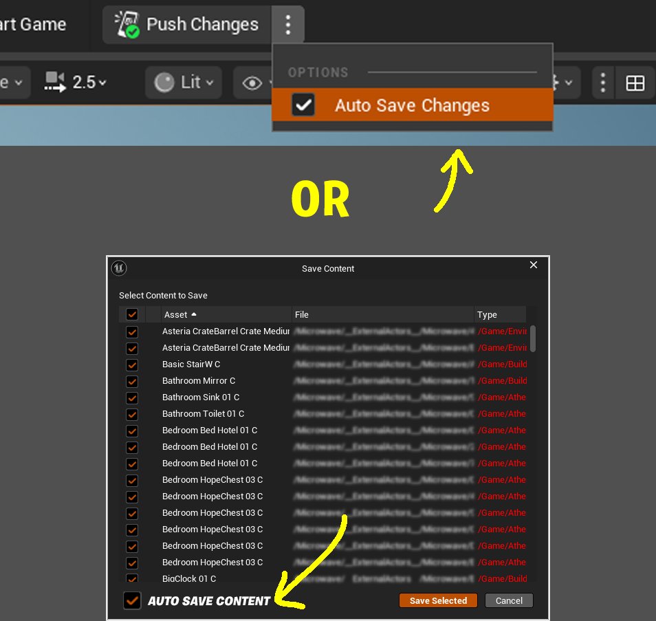Open the settings gear dropdown arrow

568,83
